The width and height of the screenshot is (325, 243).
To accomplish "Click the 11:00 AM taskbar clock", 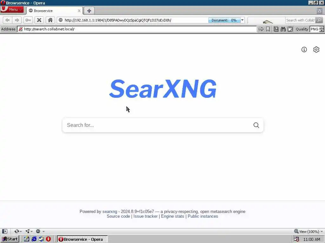I will click(x=312, y=240).
